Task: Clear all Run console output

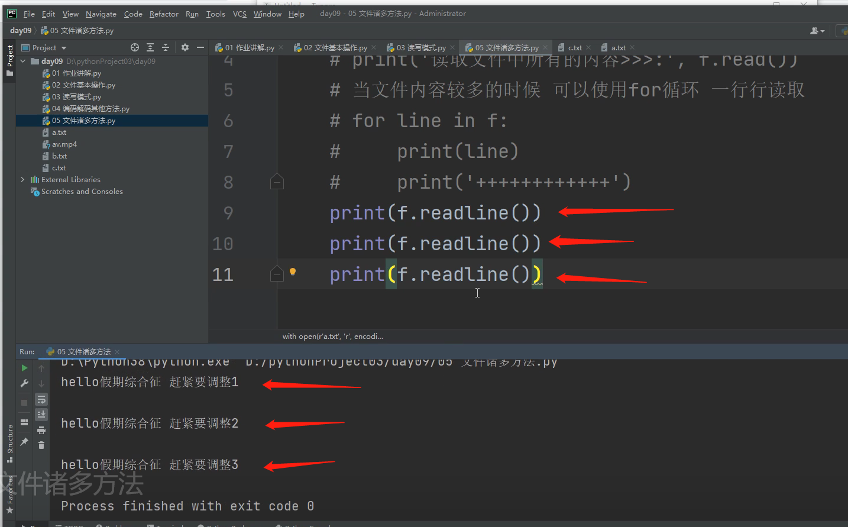Action: click(x=41, y=445)
